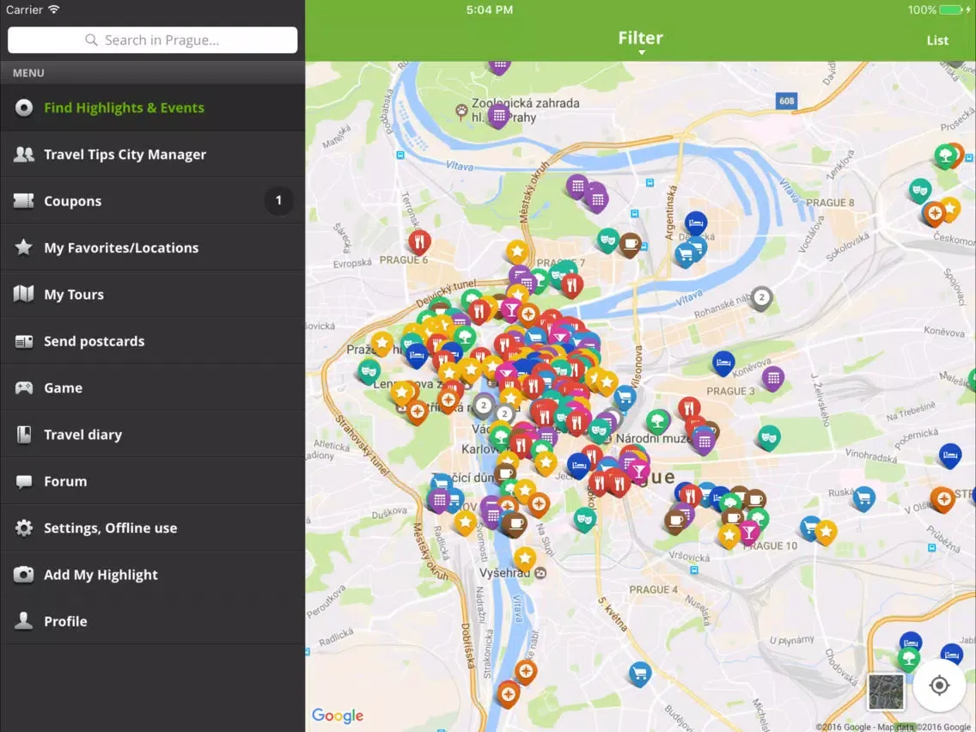The width and height of the screenshot is (976, 732).
Task: Click the people icon for City Manager
Action: (24, 154)
